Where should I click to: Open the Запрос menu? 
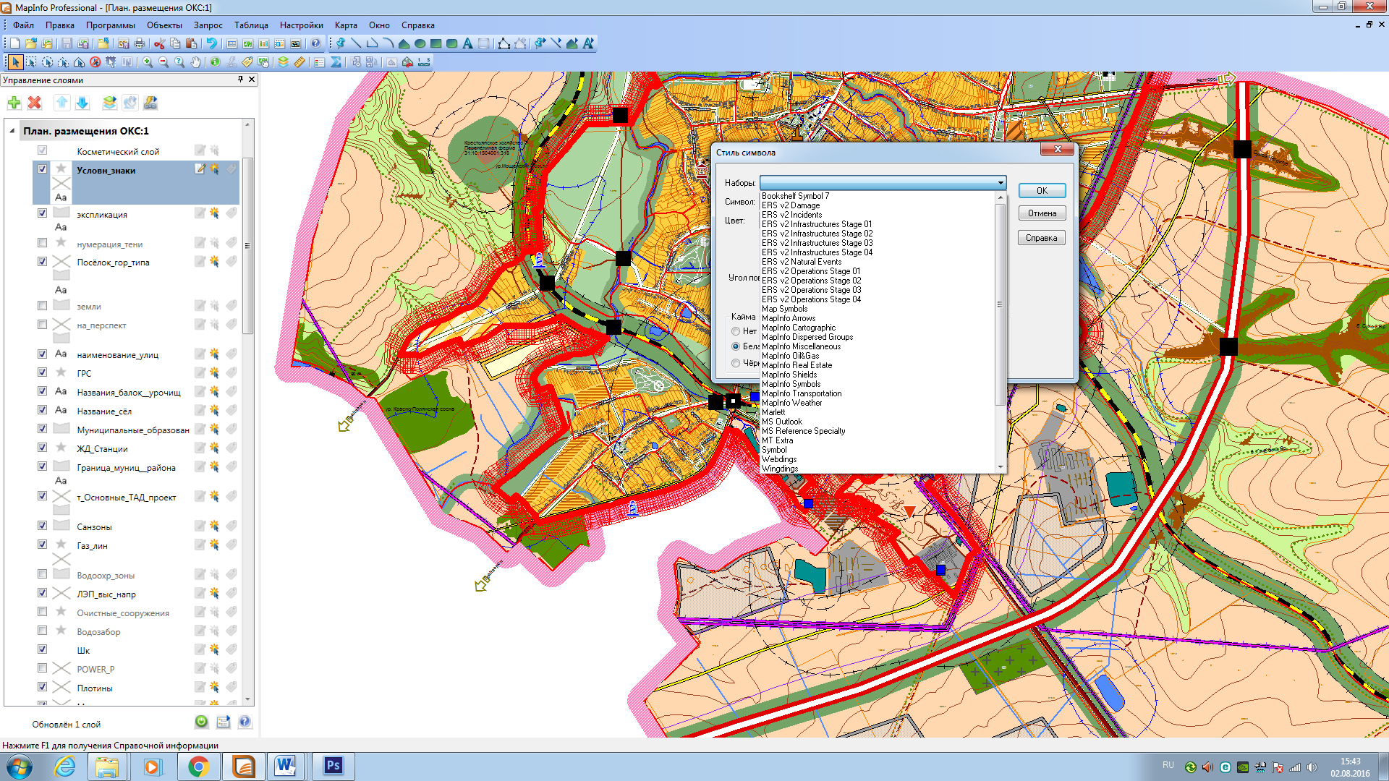208,25
